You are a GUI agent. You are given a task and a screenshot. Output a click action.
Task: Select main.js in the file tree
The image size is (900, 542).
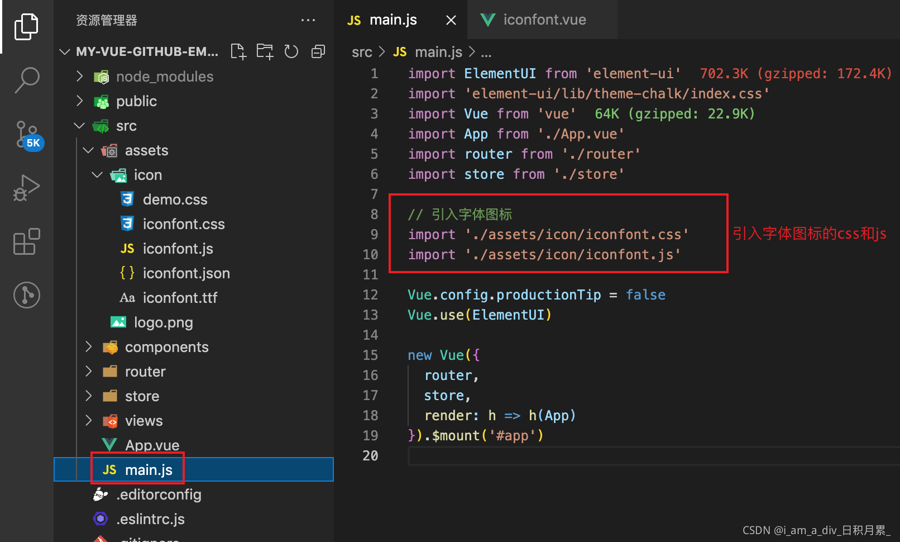coord(193,470)
